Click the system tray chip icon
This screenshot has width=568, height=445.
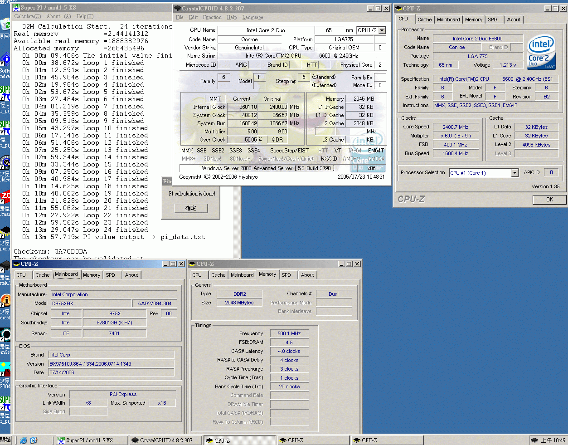point(534,440)
